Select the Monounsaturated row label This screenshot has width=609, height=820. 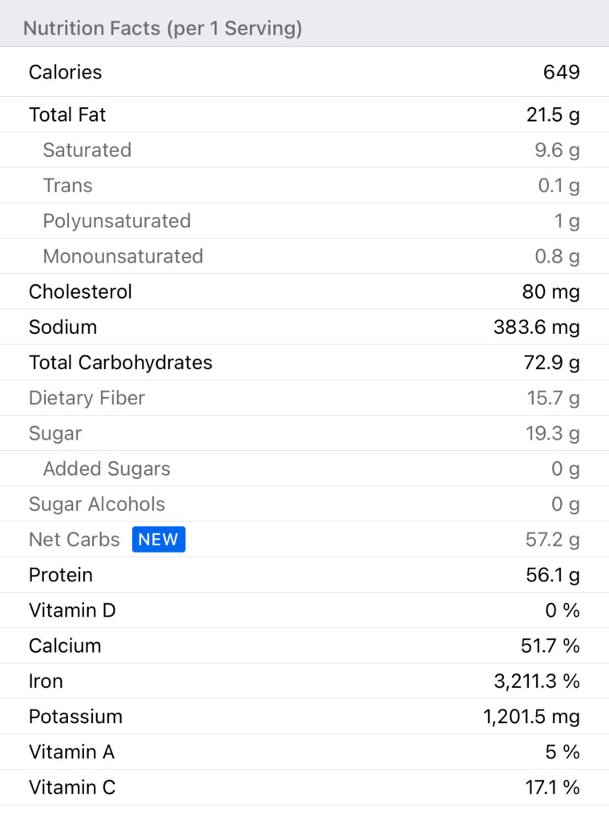(123, 256)
